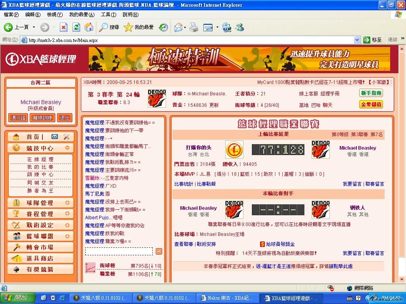Open the 比賽統計 link
This screenshot has width=406, height=304.
(184, 184)
